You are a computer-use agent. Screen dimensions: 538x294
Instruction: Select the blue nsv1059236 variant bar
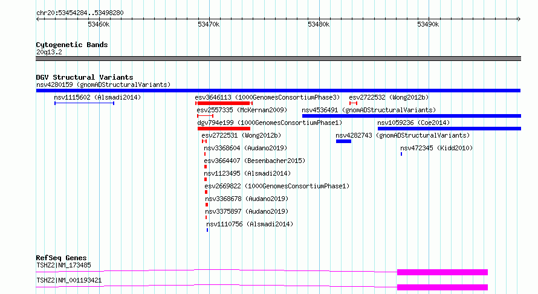pos(449,129)
